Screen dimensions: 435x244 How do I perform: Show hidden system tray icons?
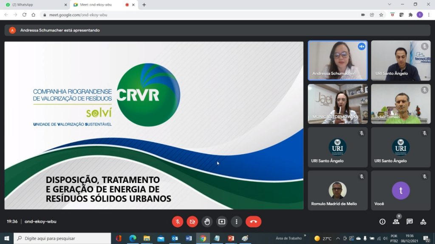338,238
